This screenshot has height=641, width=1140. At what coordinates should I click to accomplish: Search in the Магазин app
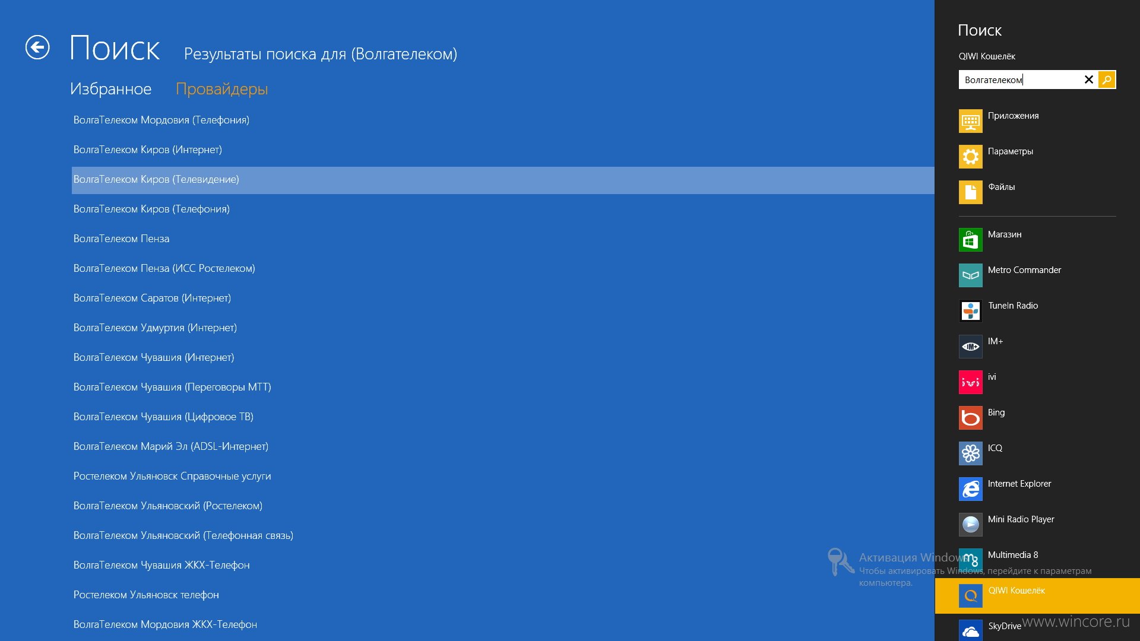point(1037,240)
